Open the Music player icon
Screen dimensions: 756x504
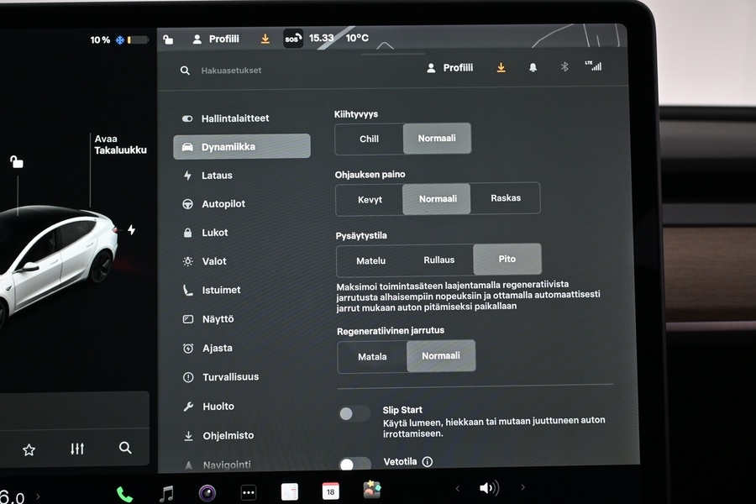coord(165,491)
